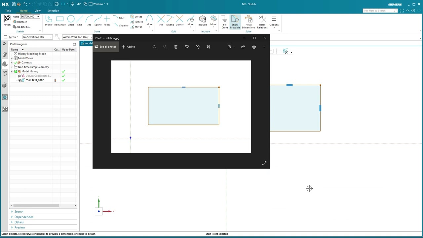Image resolution: width=423 pixels, height=238 pixels.
Task: Select the Line tool
Action: pos(79,21)
